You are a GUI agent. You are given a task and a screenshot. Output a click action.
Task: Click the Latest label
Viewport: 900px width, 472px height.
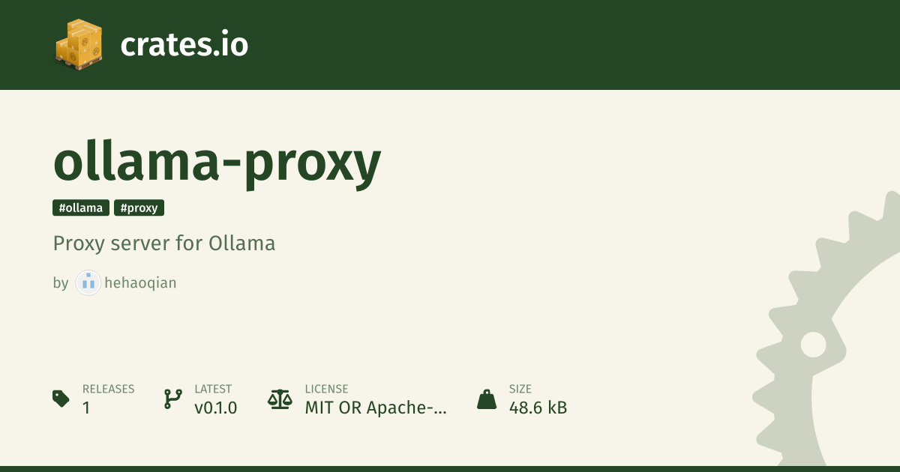(x=213, y=389)
